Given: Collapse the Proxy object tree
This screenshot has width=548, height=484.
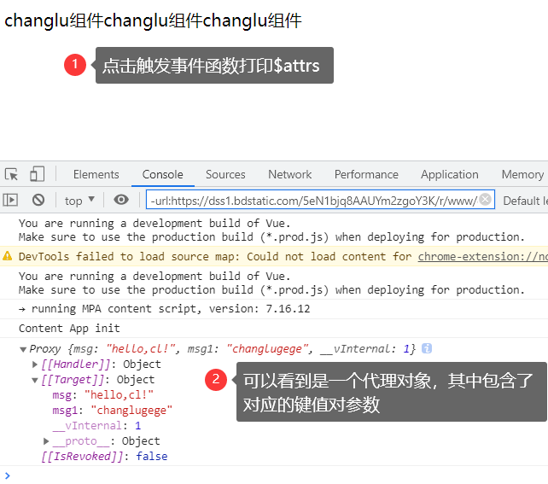Looking at the screenshot, I should coord(23,349).
